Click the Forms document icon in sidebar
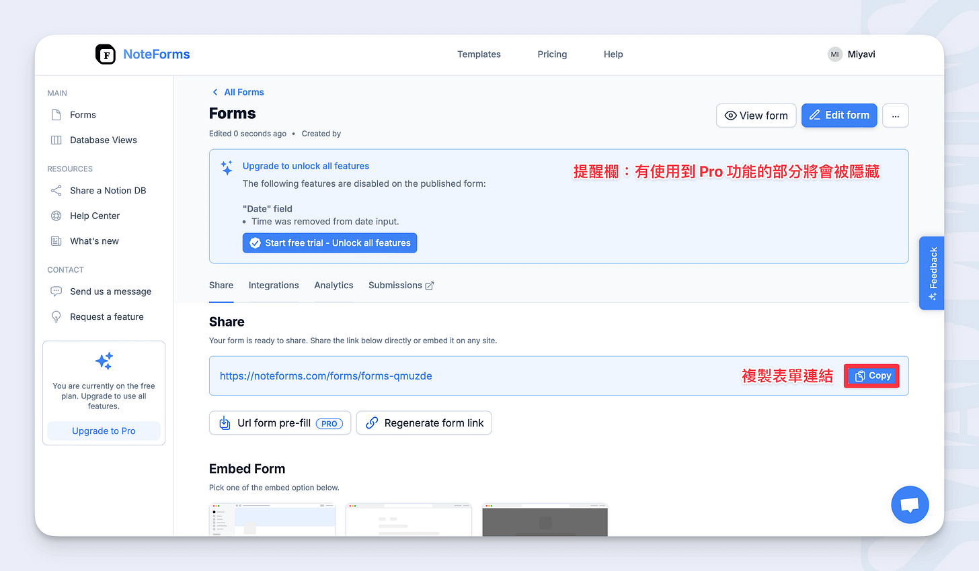The width and height of the screenshot is (979, 571). (56, 115)
